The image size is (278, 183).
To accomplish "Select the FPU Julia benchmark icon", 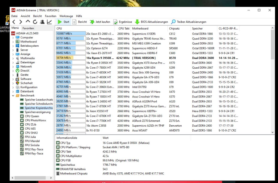I will click(x=22, y=137).
